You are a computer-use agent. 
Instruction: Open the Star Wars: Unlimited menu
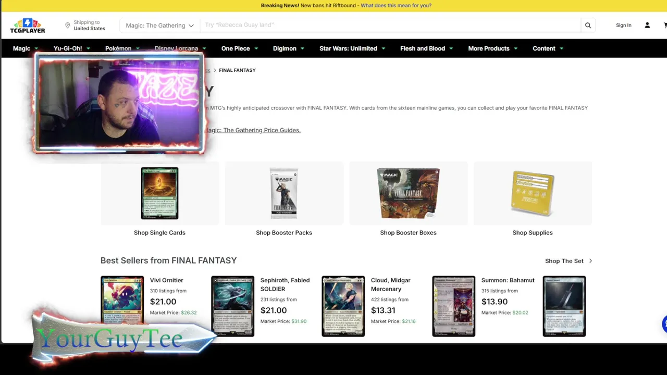pyautogui.click(x=352, y=48)
